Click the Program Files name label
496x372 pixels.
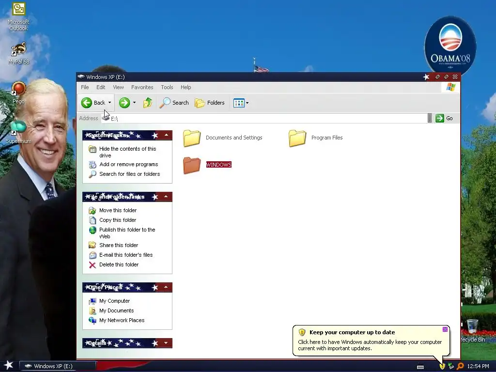coord(327,138)
